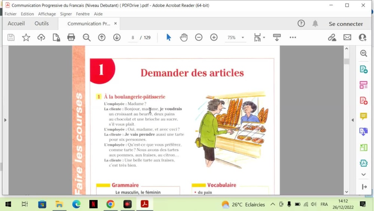
Task: Open the 75% zoom level dropdown
Action: click(243, 37)
